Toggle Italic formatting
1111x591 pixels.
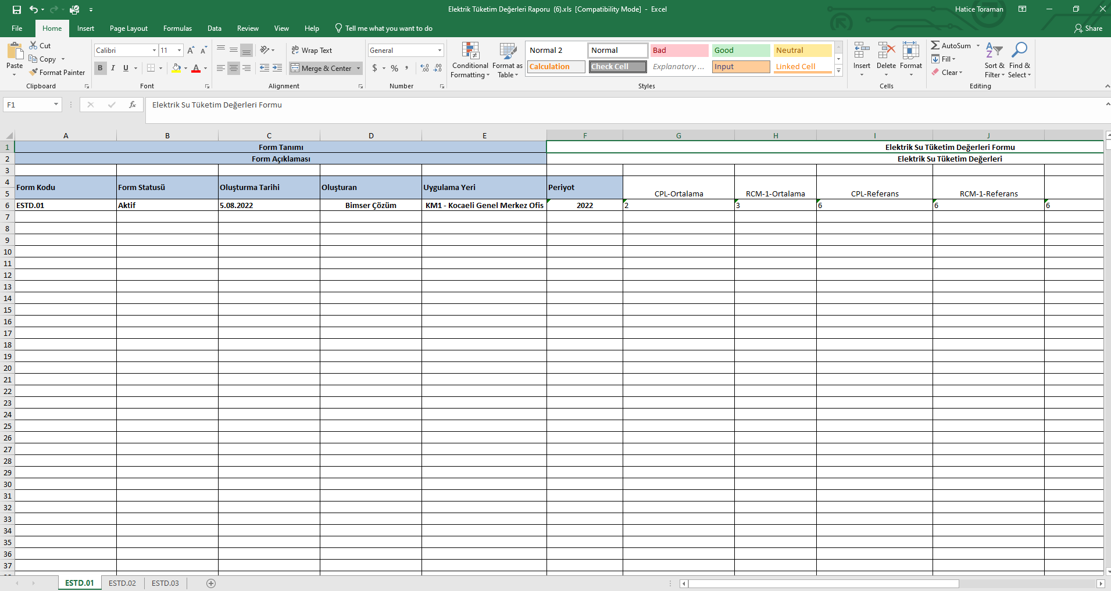pos(113,68)
